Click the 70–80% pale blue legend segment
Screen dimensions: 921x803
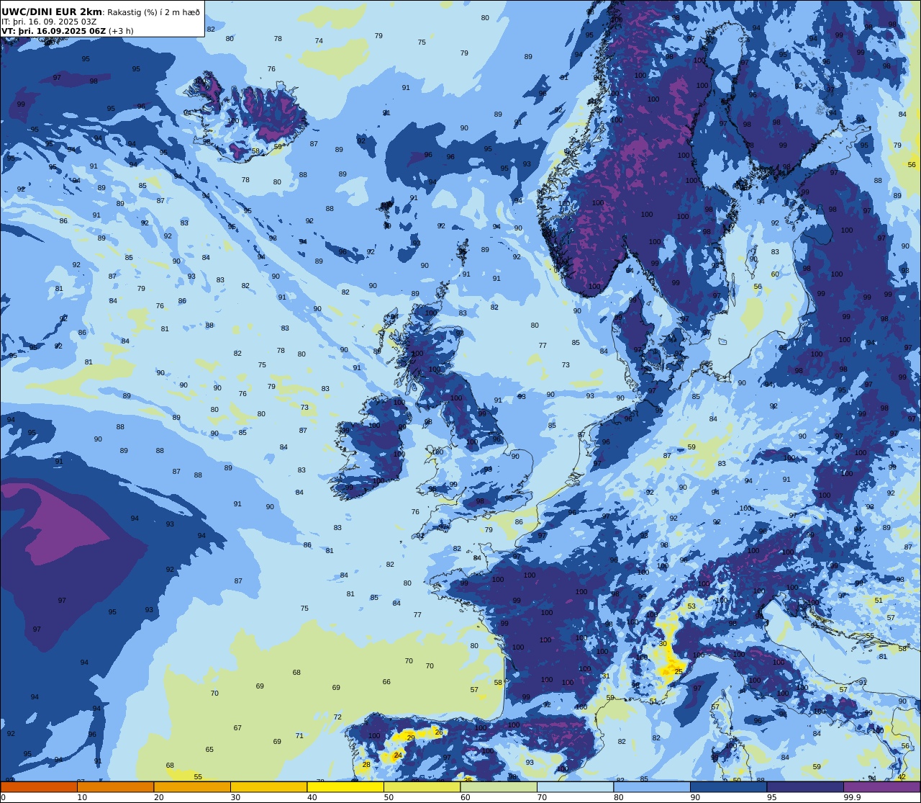575,787
